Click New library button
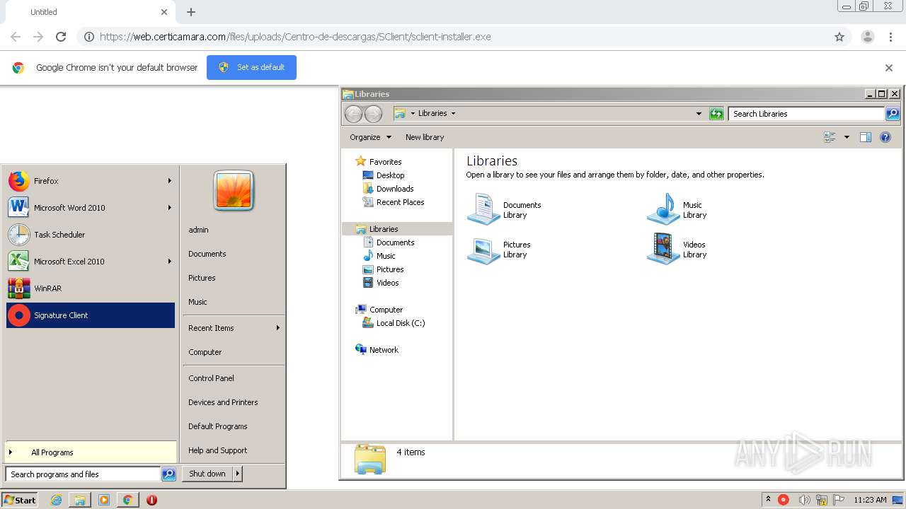This screenshot has height=509, width=906. [425, 137]
